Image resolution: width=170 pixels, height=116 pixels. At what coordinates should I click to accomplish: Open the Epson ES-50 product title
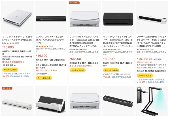point(50,40)
